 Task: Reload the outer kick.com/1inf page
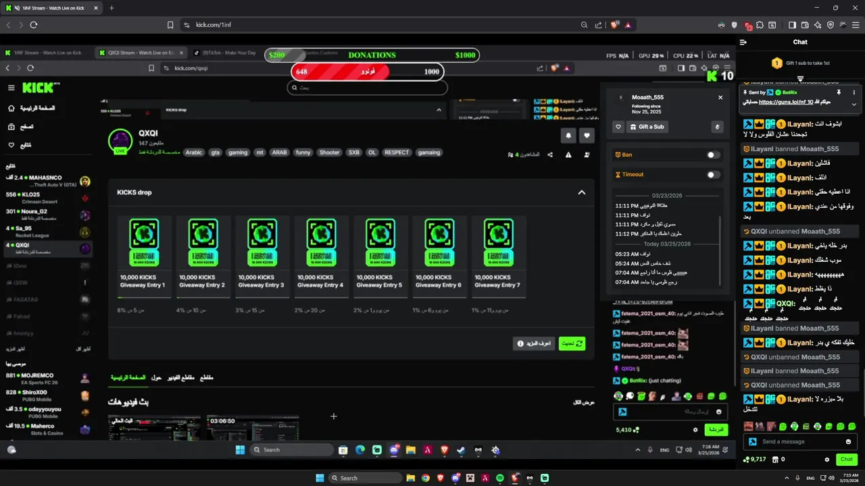[33, 25]
